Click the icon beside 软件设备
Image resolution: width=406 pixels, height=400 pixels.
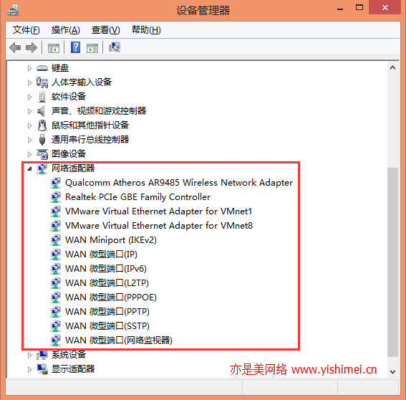tap(42, 97)
